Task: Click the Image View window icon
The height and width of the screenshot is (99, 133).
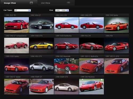Action: click(31, 3)
